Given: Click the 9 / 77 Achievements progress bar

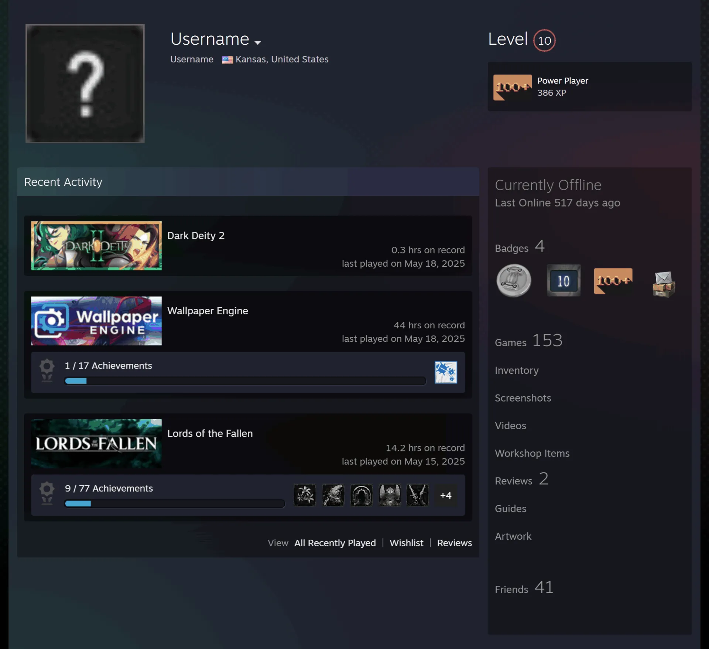Looking at the screenshot, I should click(x=175, y=503).
